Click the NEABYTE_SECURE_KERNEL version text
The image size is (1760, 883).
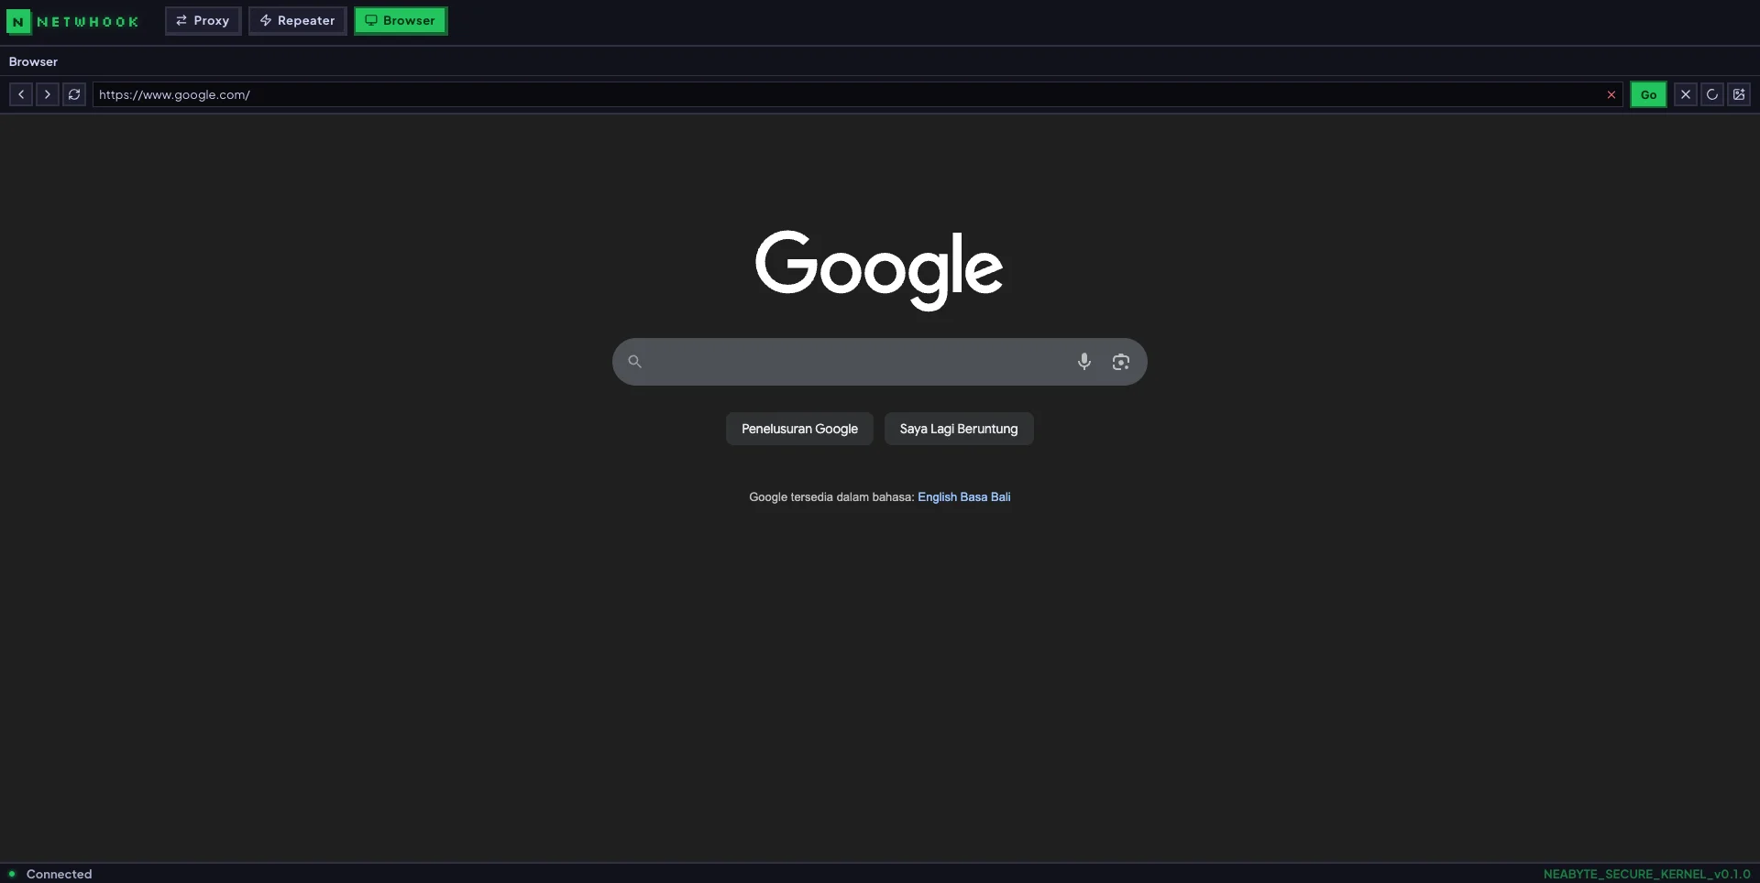pos(1646,874)
